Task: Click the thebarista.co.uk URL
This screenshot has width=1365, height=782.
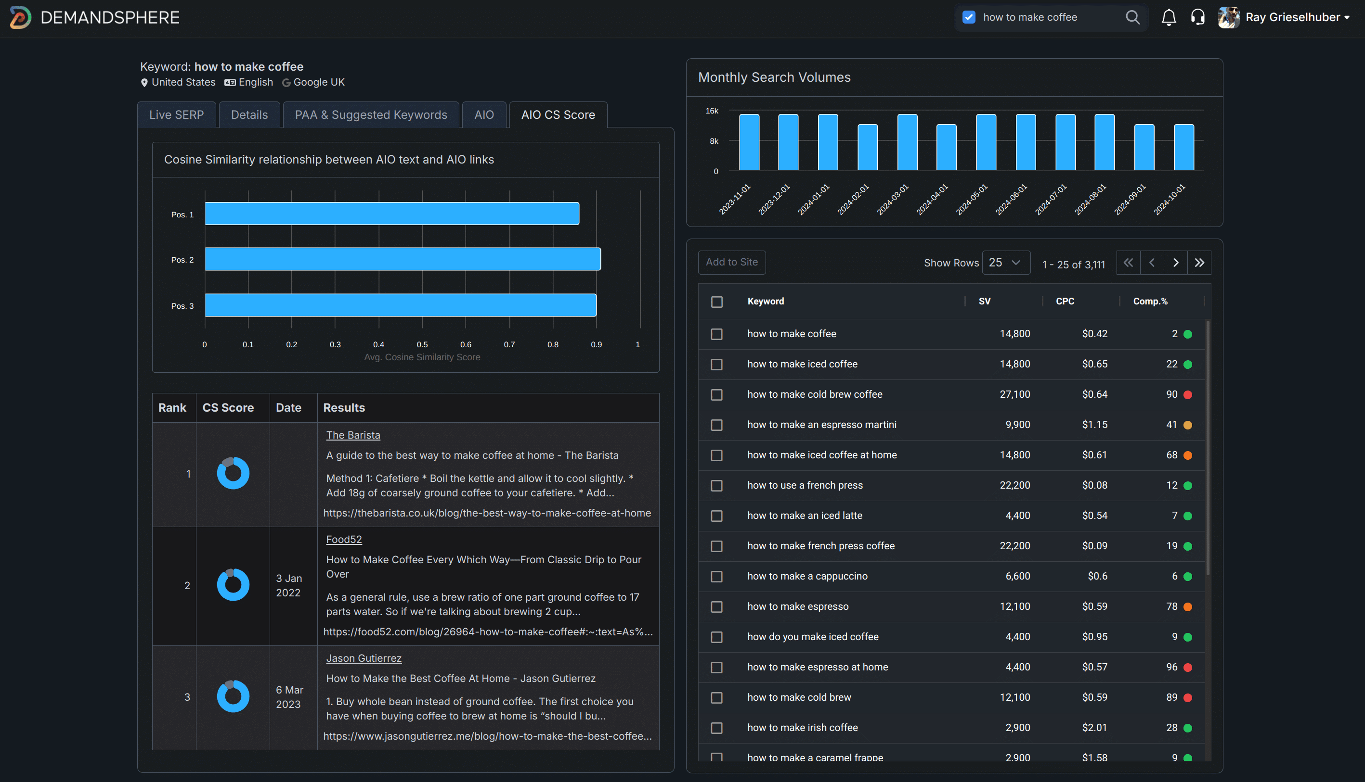Action: [487, 514]
